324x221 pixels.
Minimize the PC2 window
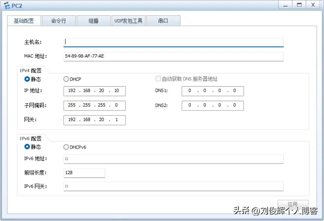tap(285, 5)
